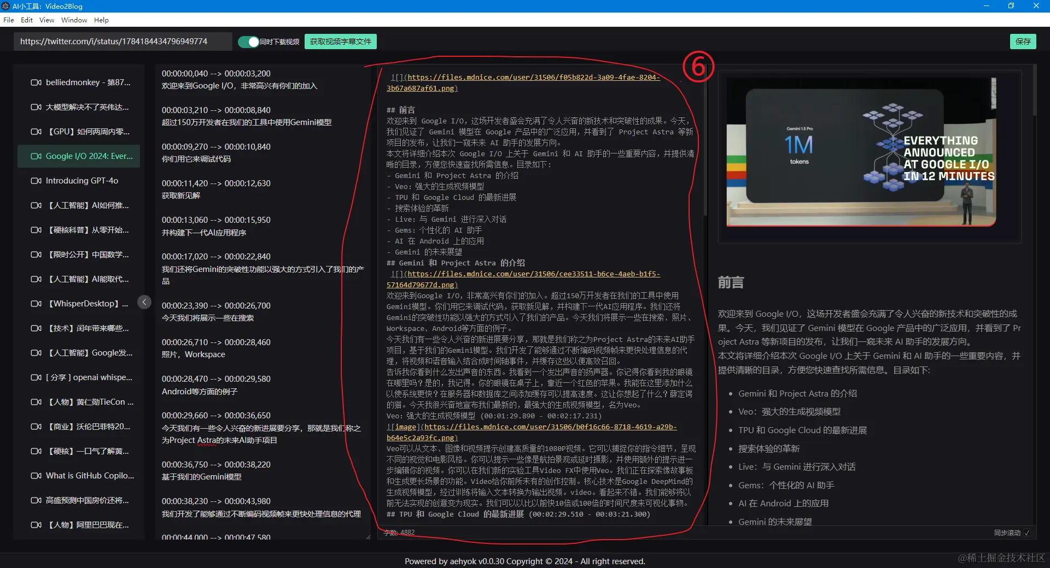Viewport: 1050px width, 568px height.
Task: Click video icon beside Google I/O 2024 item
Action: (36, 156)
